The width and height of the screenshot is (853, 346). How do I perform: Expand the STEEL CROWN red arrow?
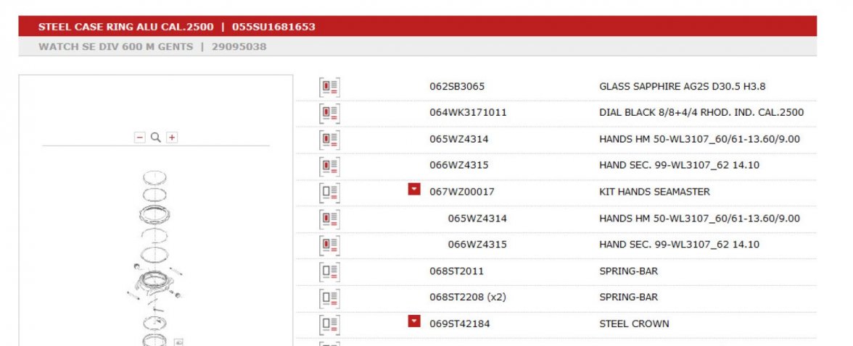pyautogui.click(x=414, y=321)
